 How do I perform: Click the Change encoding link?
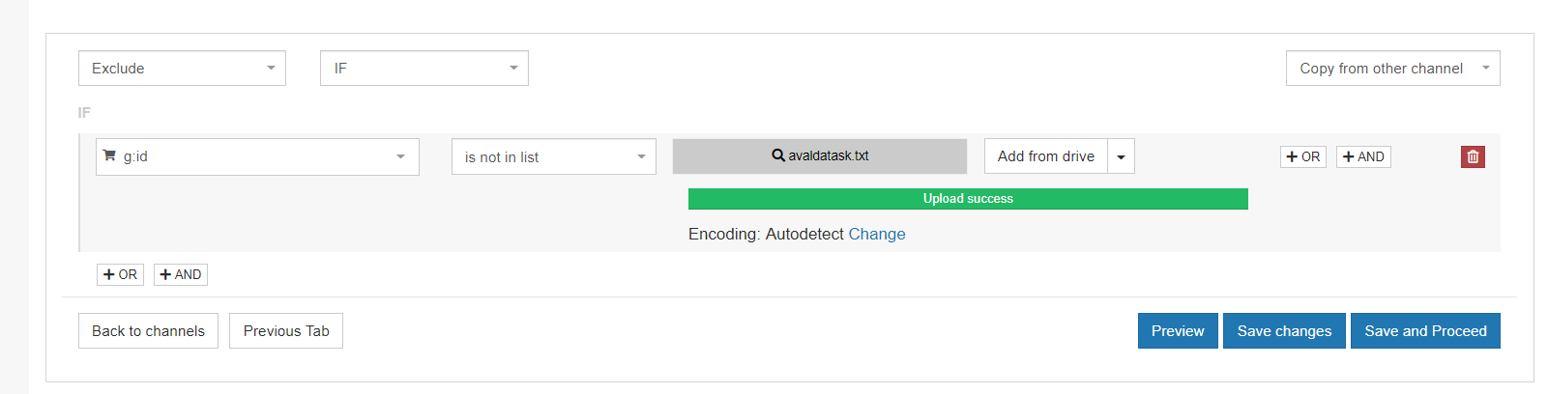coord(876,234)
